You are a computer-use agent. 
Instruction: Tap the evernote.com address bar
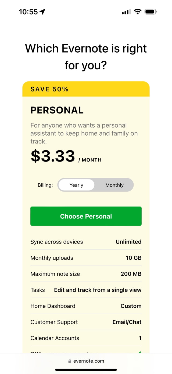point(86,361)
